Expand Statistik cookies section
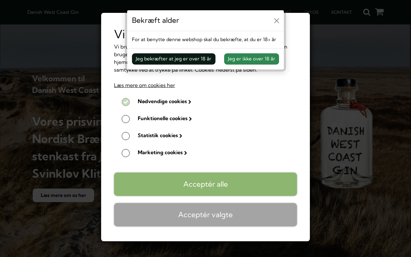The width and height of the screenshot is (411, 257). coord(160,136)
